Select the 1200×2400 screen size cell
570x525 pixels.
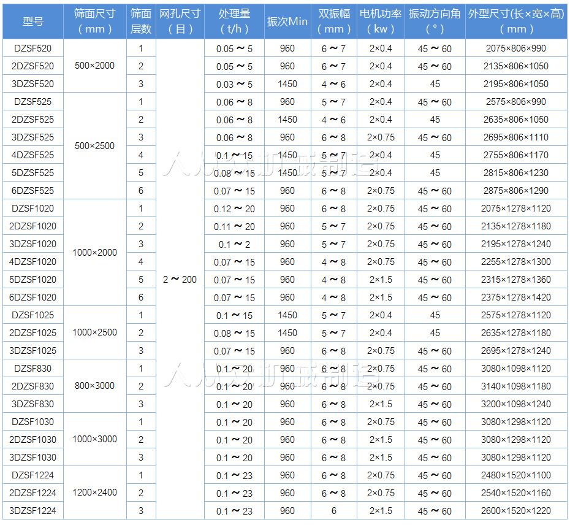point(95,492)
